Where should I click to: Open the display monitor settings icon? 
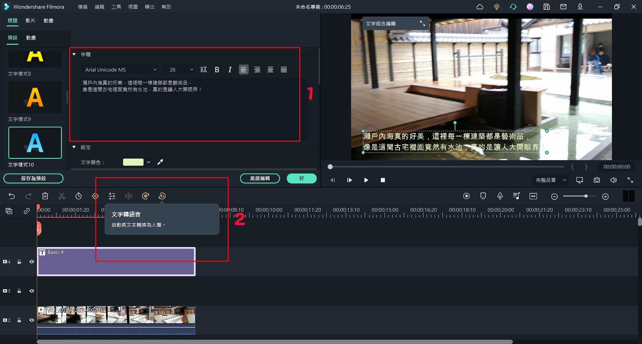(580, 180)
